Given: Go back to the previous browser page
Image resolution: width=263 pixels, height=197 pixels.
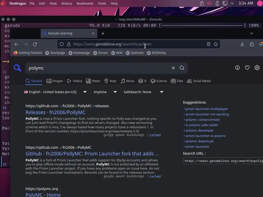Looking at the screenshot, I should tap(16, 44).
